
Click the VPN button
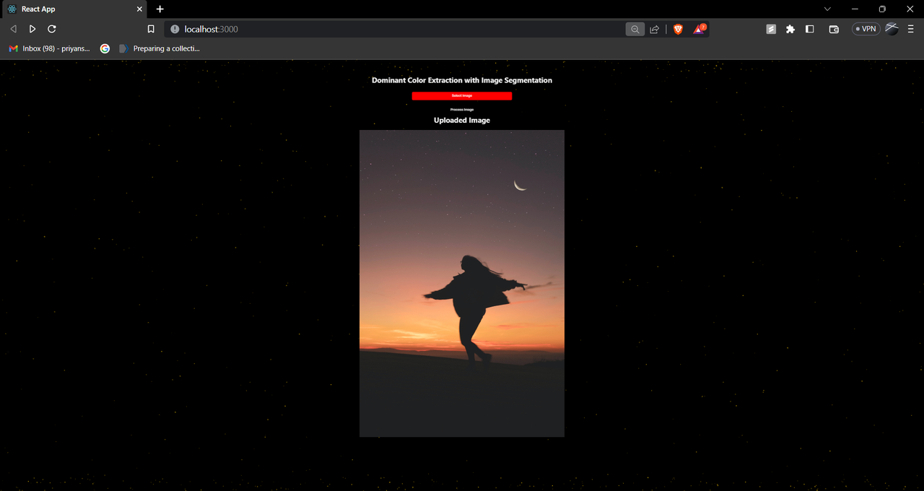pyautogui.click(x=866, y=29)
